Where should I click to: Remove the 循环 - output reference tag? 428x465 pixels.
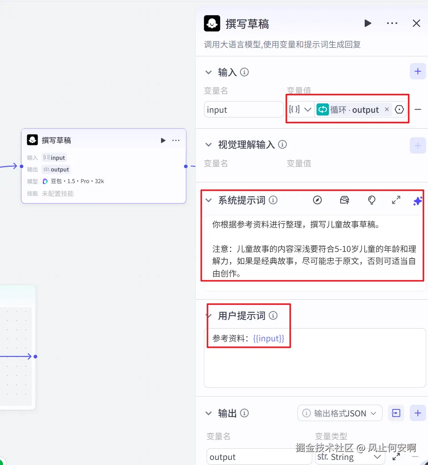pos(386,109)
